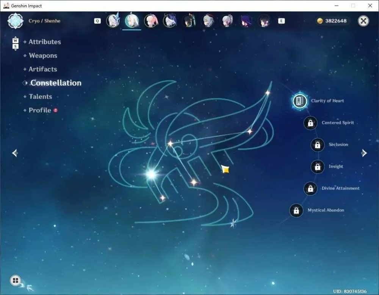Switch to the Artifacts section
The height and width of the screenshot is (295, 379).
point(43,69)
